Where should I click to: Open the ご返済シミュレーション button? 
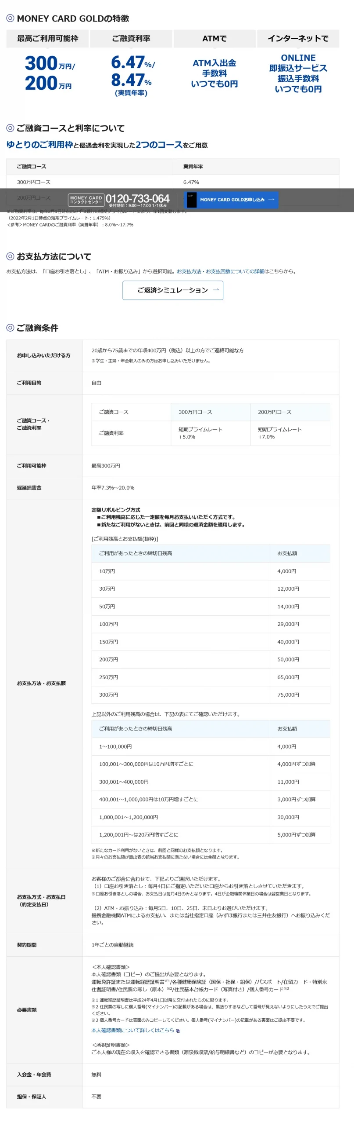pos(173,290)
